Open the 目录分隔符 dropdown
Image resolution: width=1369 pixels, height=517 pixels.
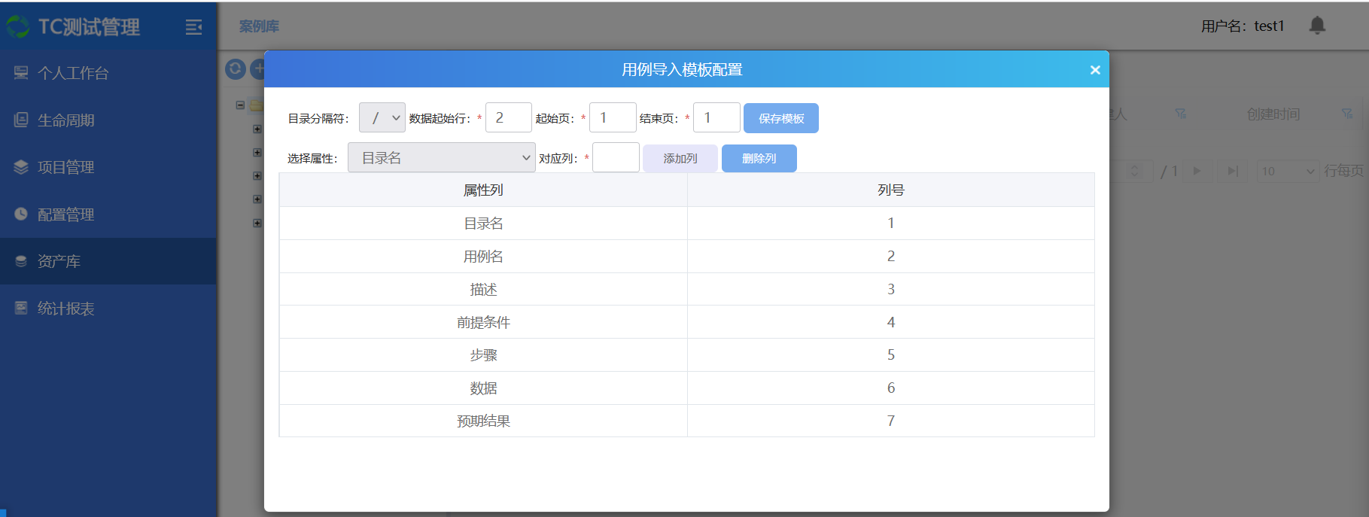click(382, 118)
